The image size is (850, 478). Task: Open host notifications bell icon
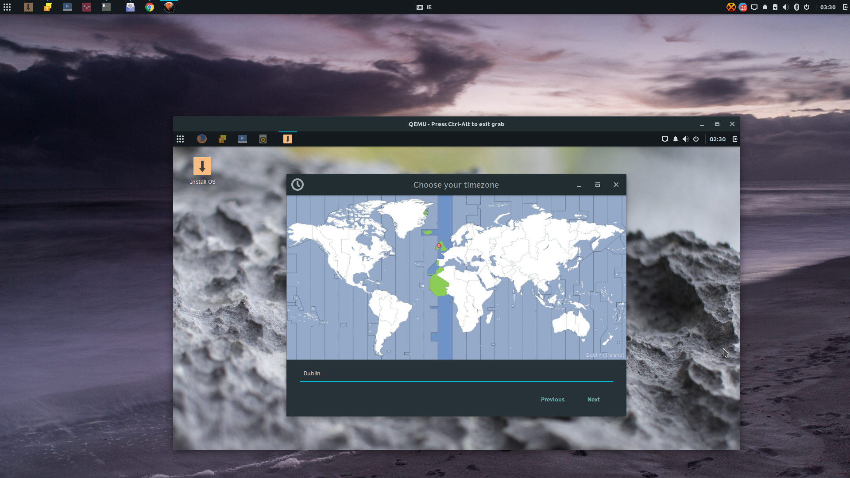(x=765, y=7)
